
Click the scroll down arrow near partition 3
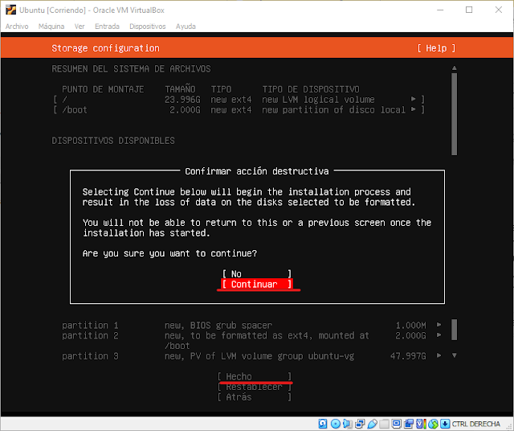click(x=455, y=355)
